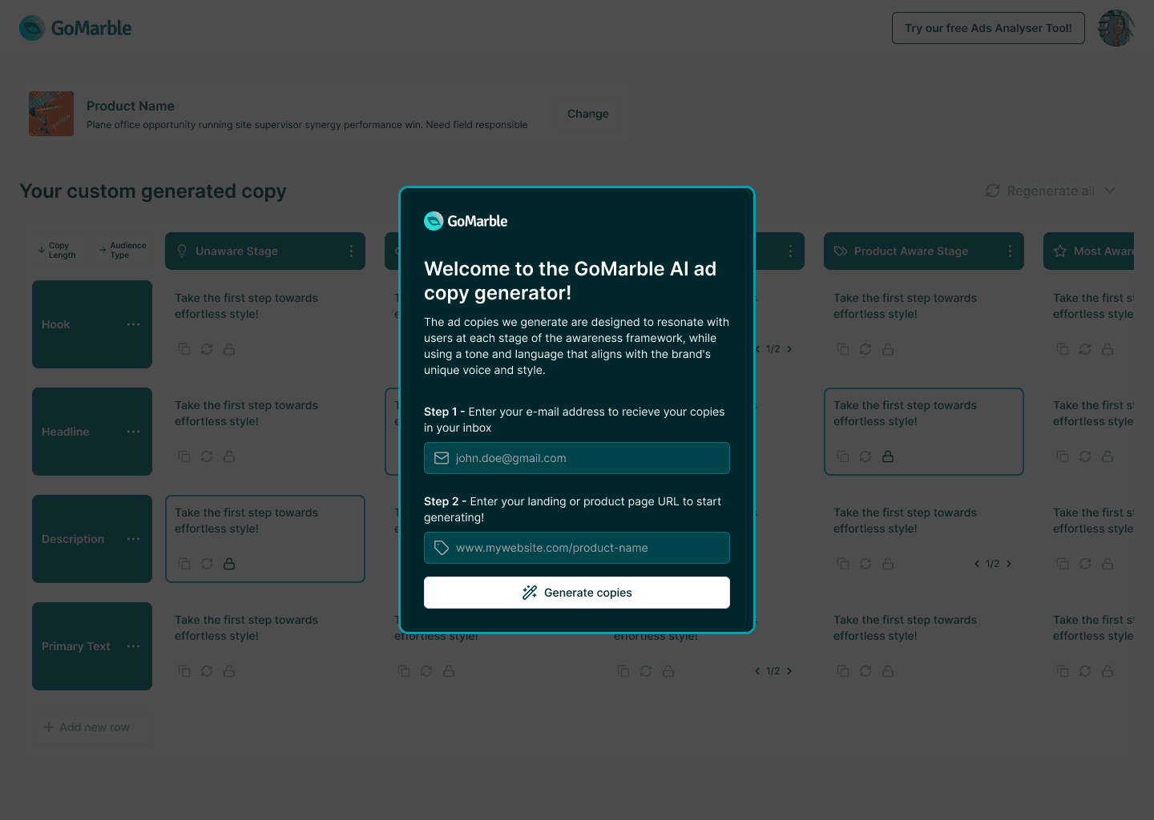The image size is (1154, 820).
Task: Regenerate Headline in Product Aware Stage
Action: coord(865,456)
